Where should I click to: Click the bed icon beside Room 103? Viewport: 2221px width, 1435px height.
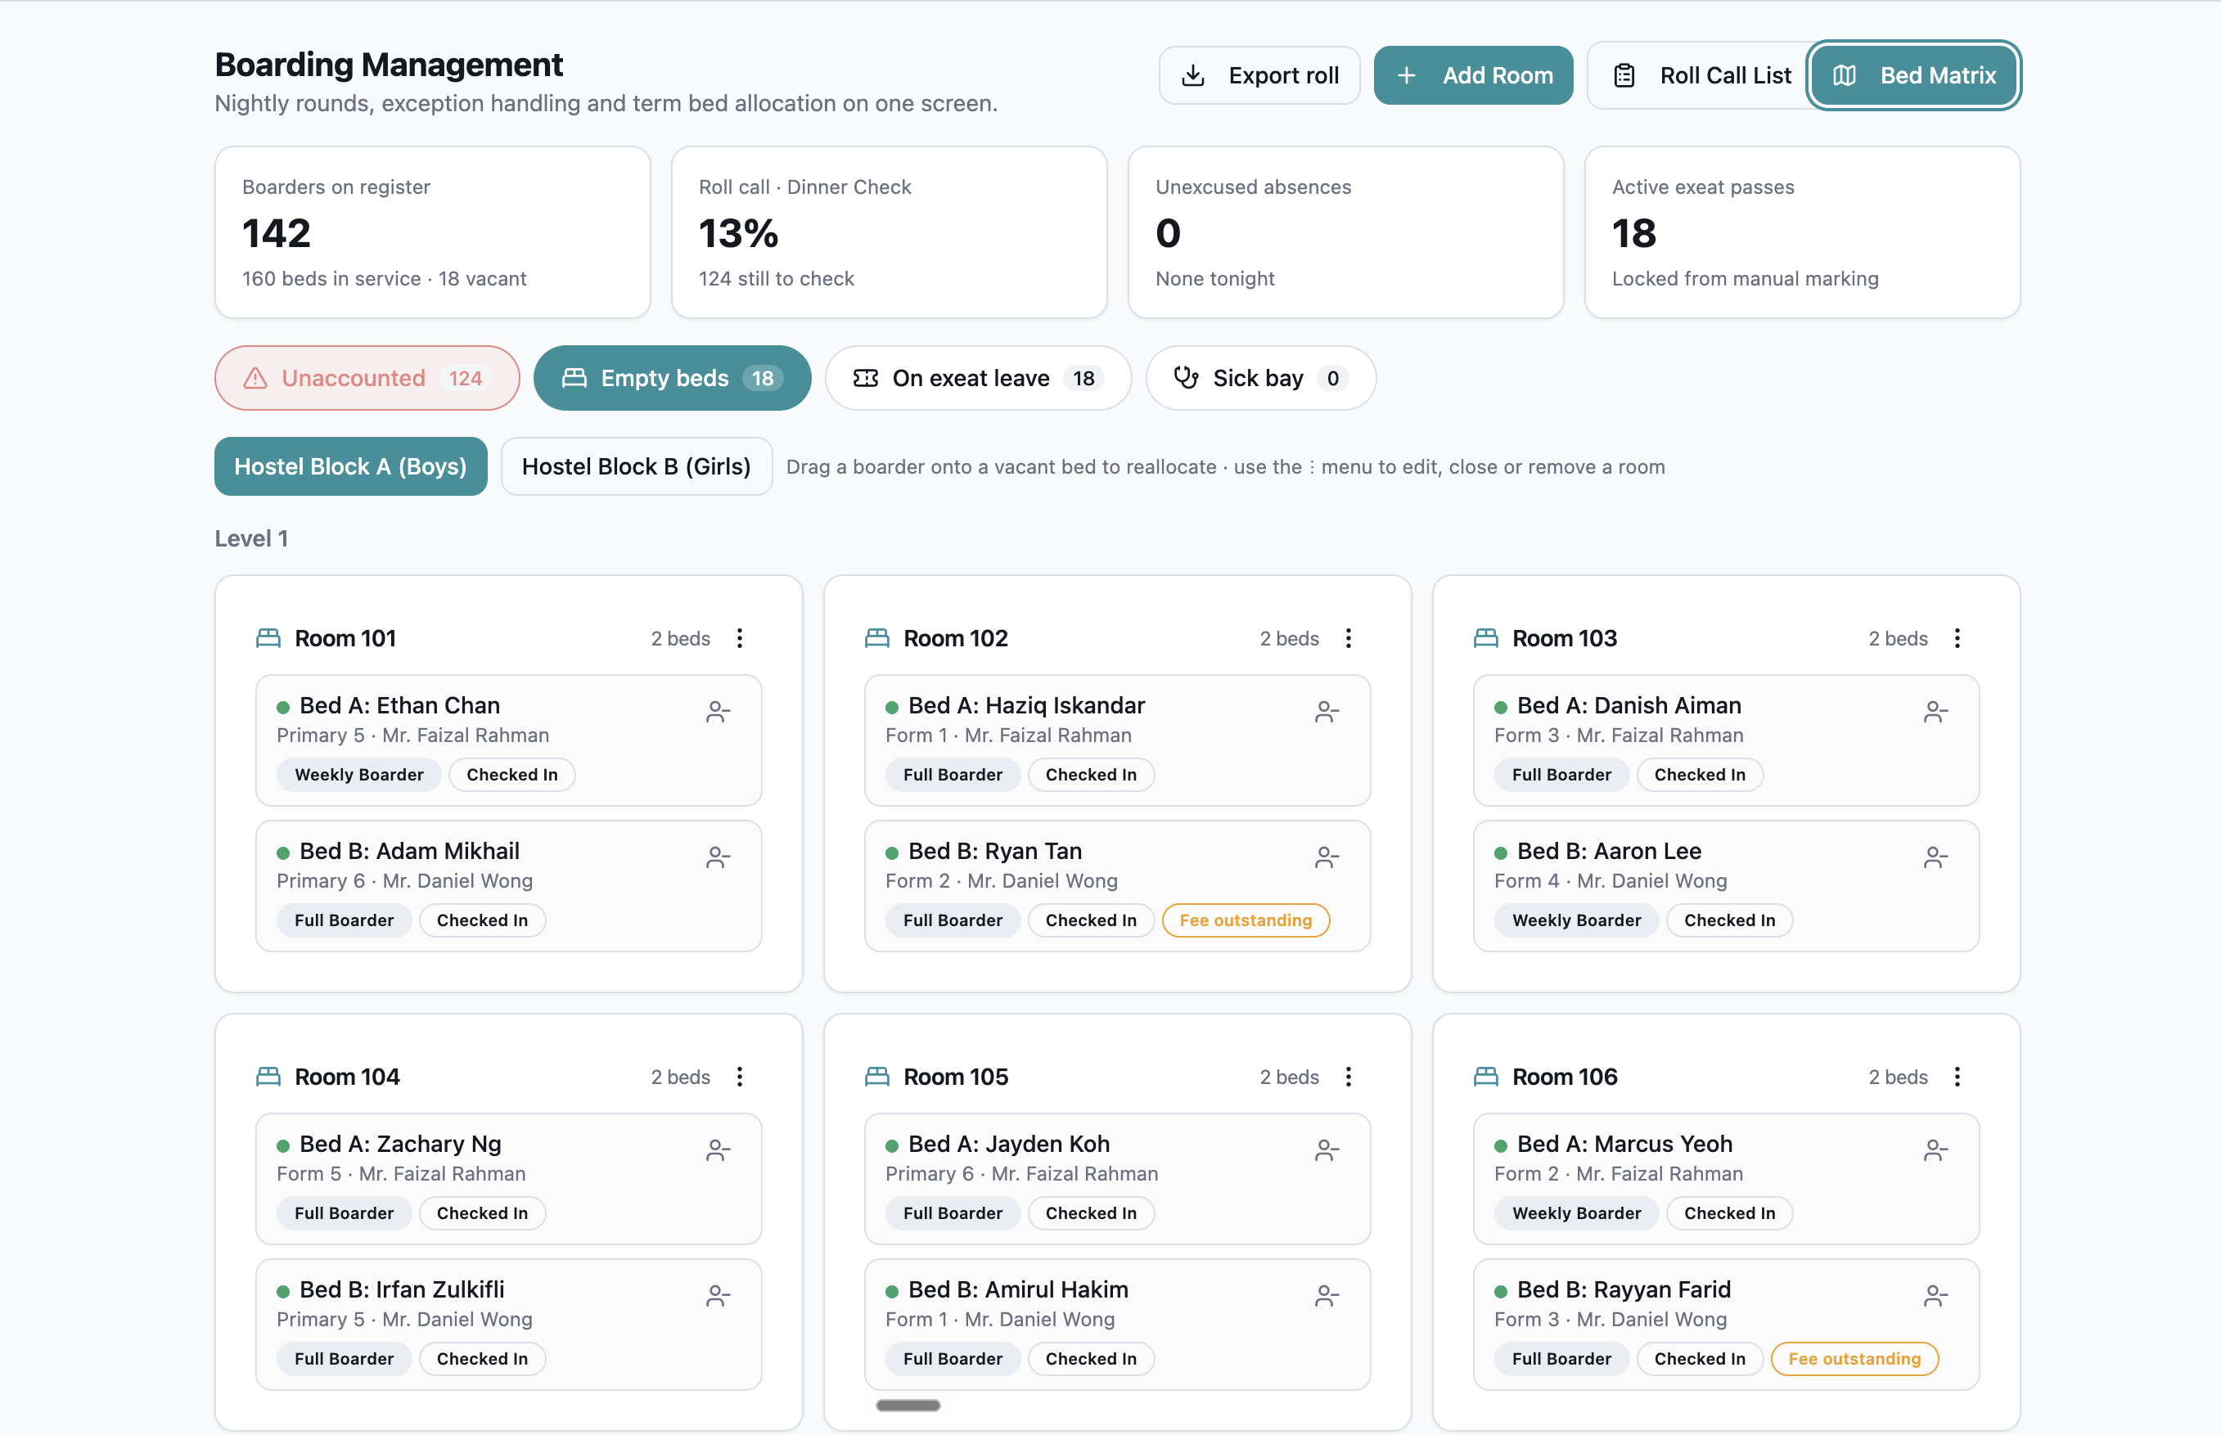(1485, 638)
